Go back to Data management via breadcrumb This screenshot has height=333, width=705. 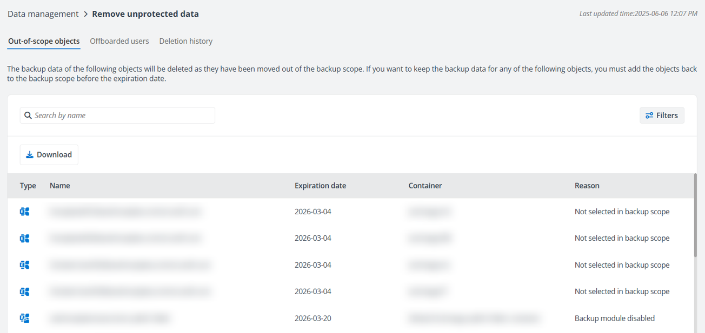[x=43, y=14]
